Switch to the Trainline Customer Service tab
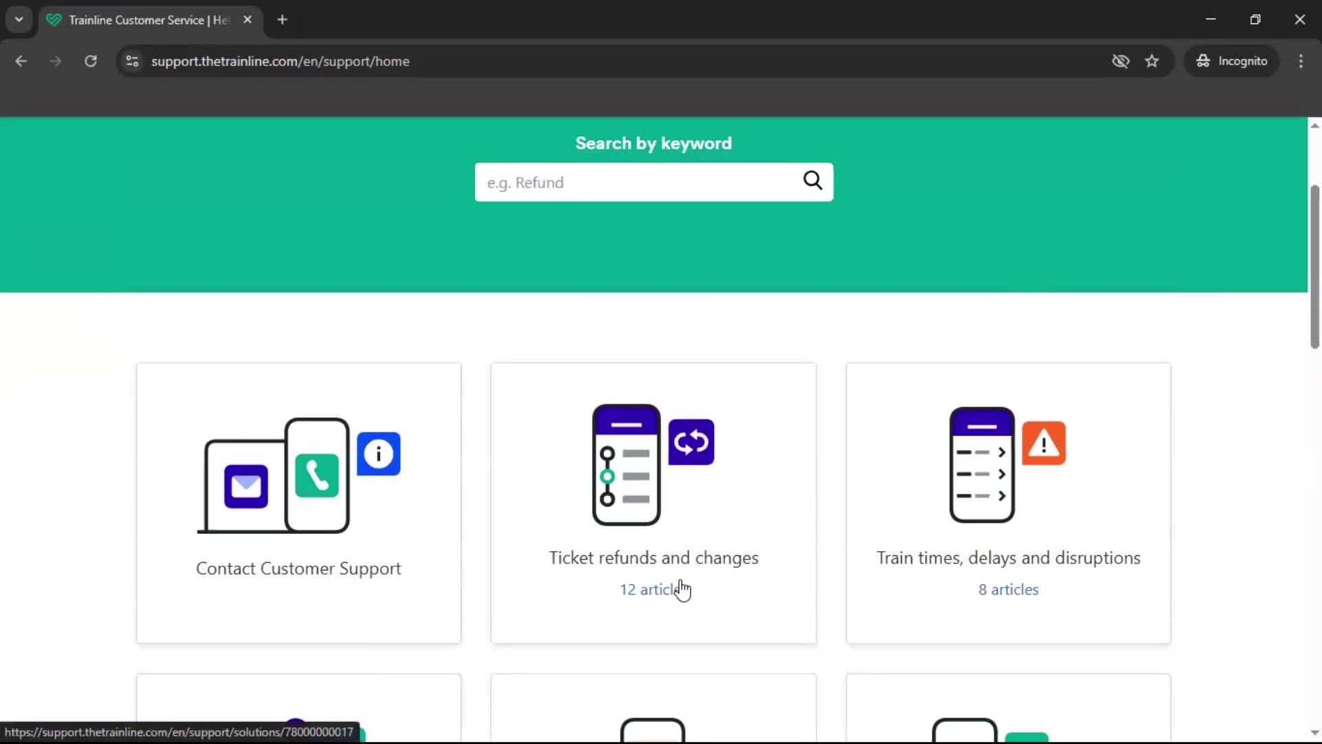This screenshot has height=744, width=1322. (138, 20)
